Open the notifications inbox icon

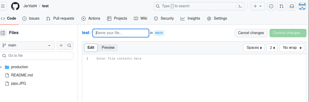click(292, 6)
